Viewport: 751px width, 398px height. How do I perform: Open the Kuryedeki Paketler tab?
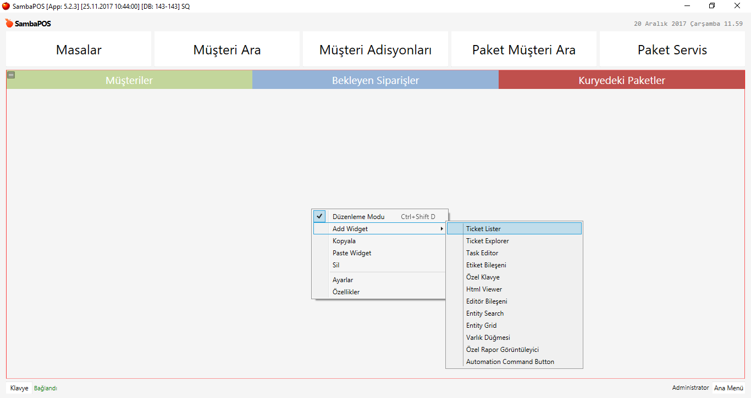point(621,81)
